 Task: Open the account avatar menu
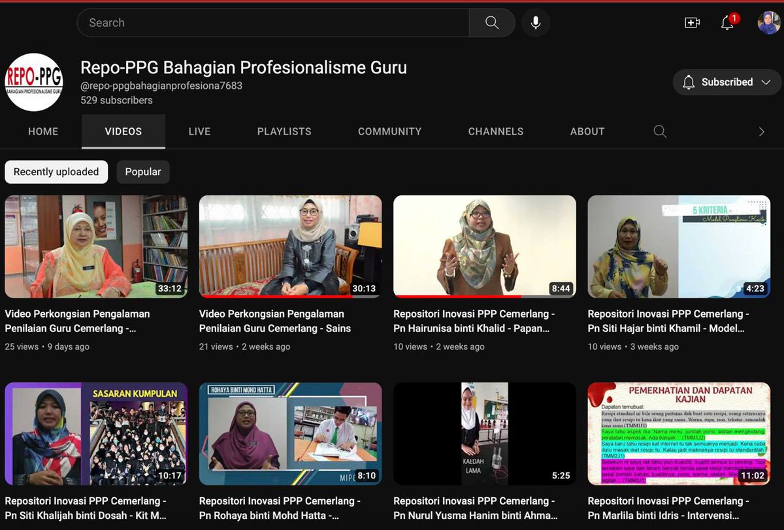click(x=769, y=23)
